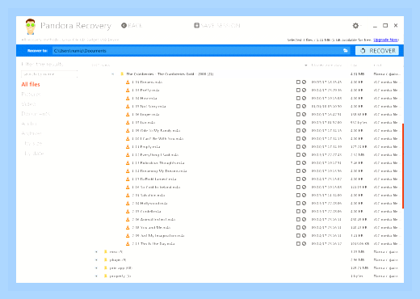Click the VLC cone icon beside You and Me
Viewport: 420px width, 299px height.
[128, 228]
